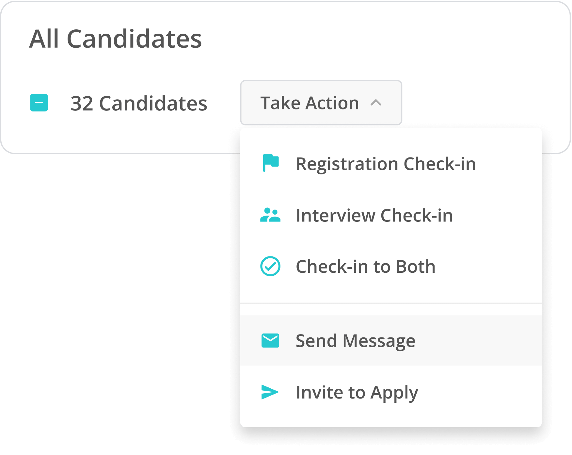
Task: Click the paper plane Invite icon
Action: click(270, 392)
